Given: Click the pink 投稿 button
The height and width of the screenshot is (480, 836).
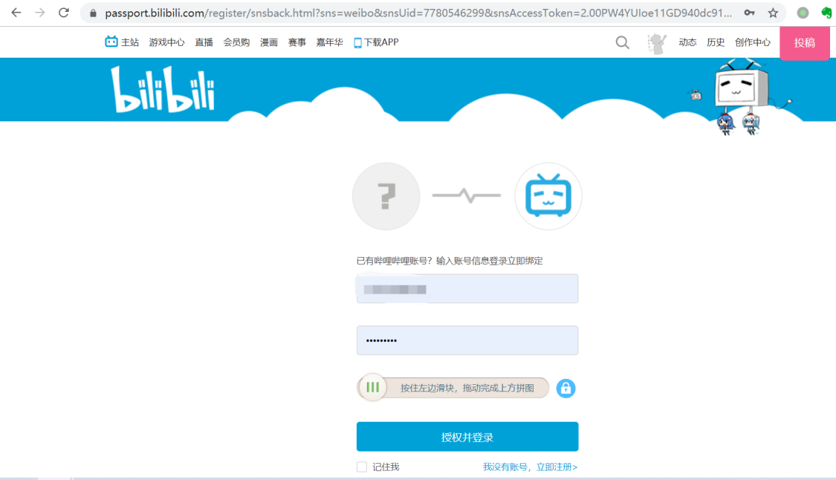Looking at the screenshot, I should (804, 43).
